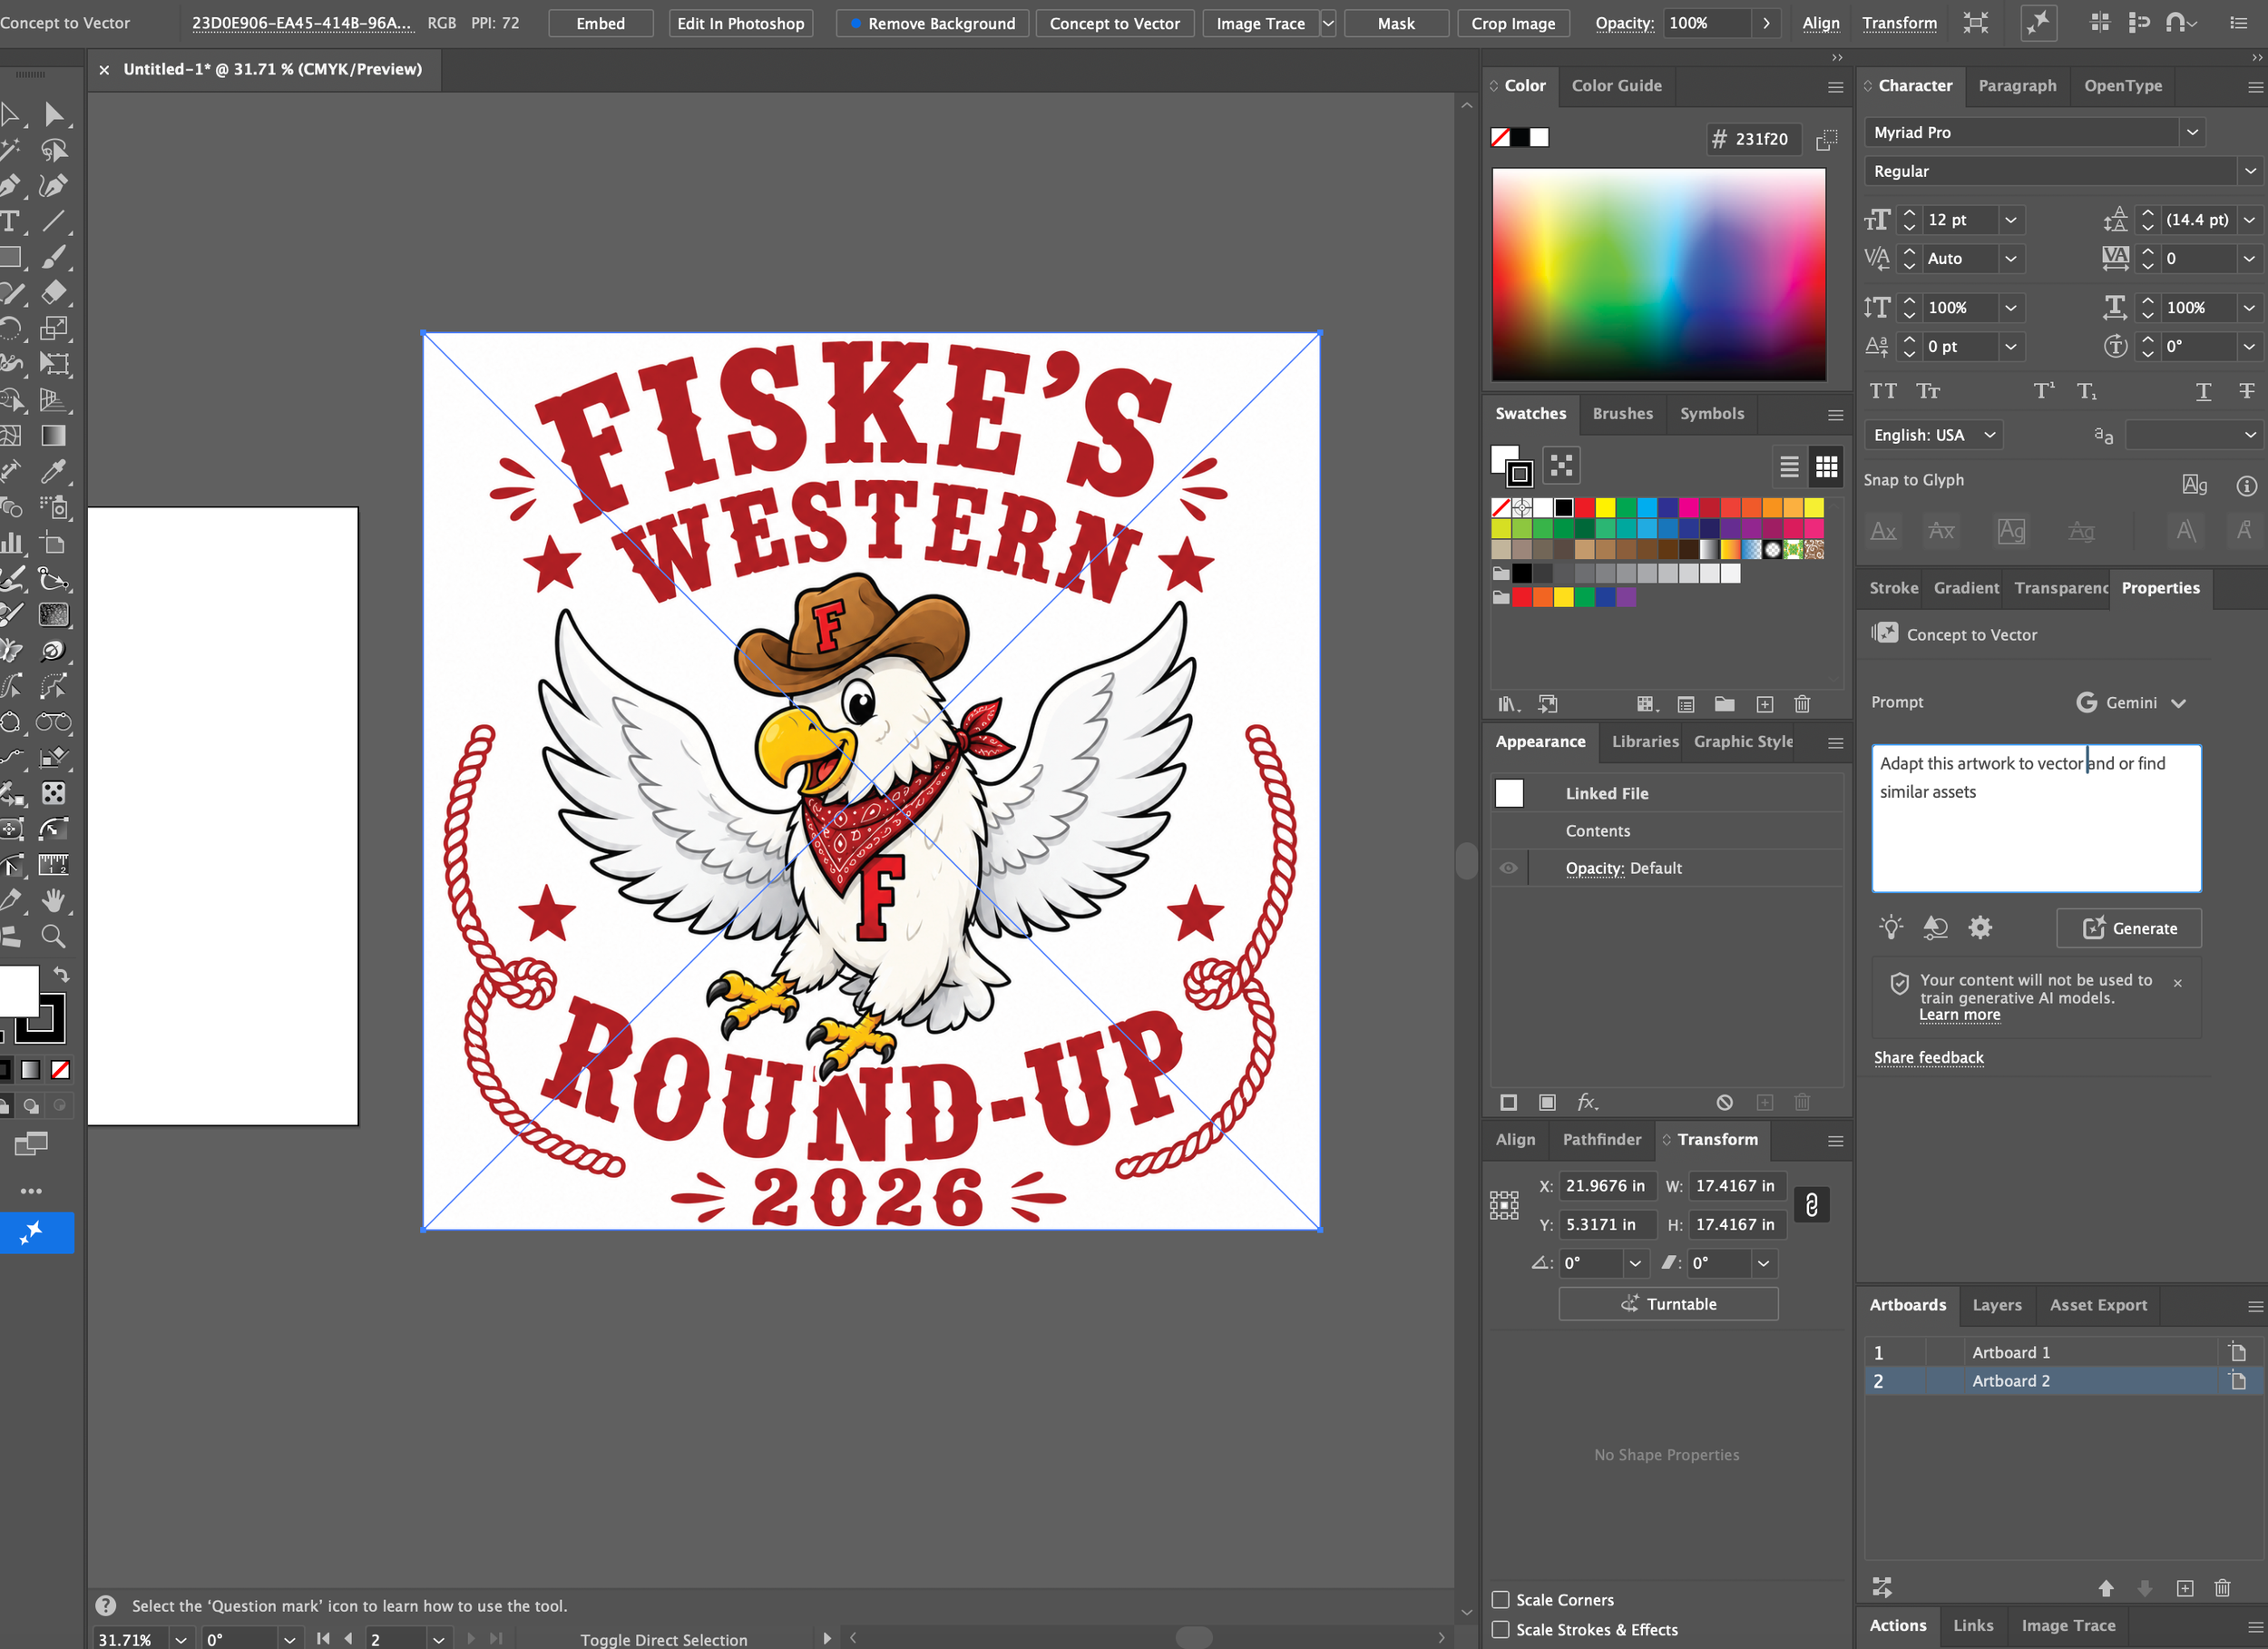The width and height of the screenshot is (2268, 1649).
Task: Select the Eyedropper tool
Action: point(54,471)
